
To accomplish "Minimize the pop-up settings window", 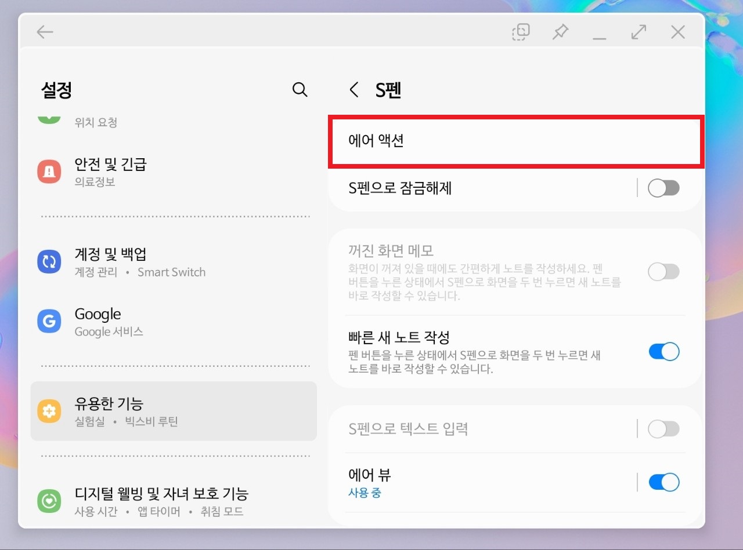I will click(x=600, y=38).
